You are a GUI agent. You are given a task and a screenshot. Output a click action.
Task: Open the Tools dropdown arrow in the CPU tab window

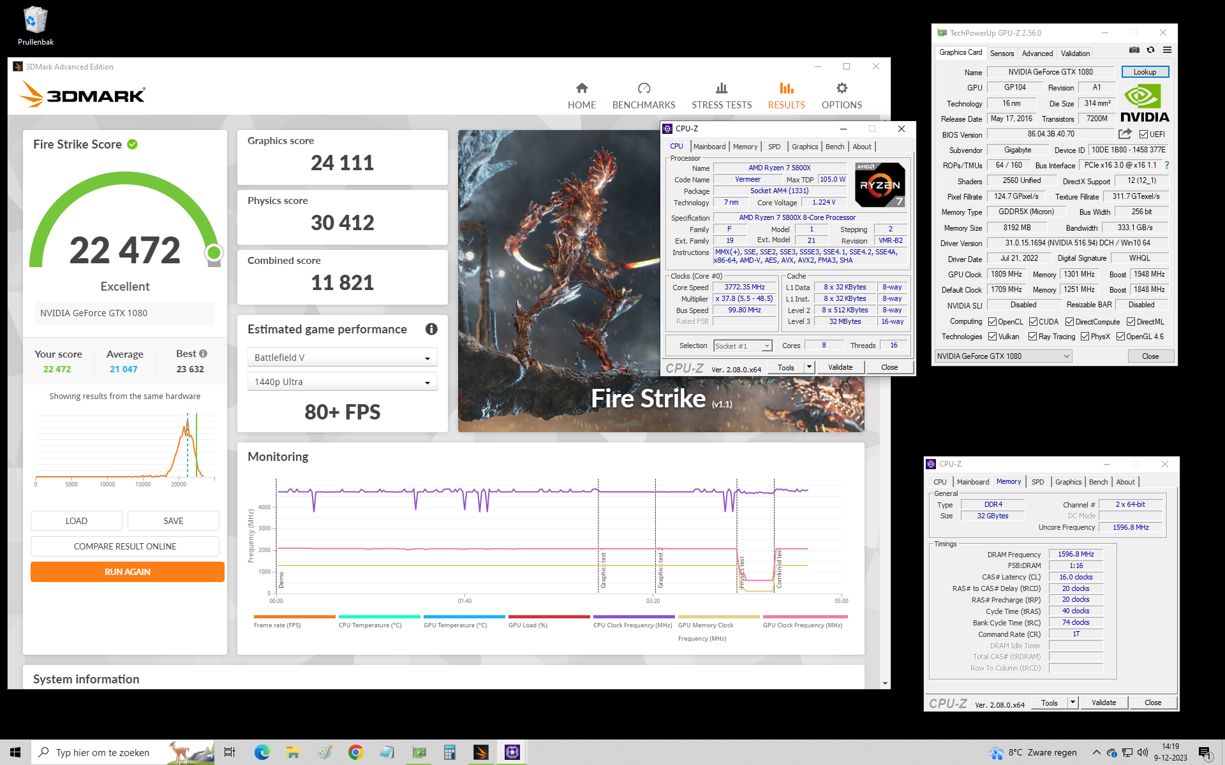click(x=809, y=367)
